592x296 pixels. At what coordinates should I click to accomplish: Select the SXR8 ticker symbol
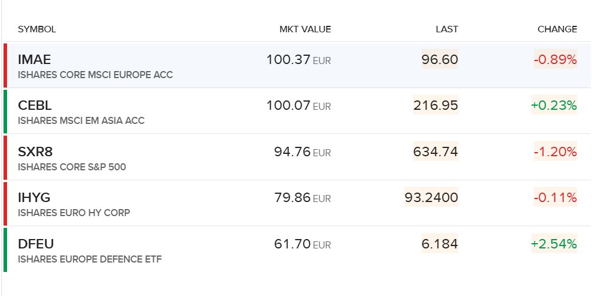pyautogui.click(x=35, y=152)
